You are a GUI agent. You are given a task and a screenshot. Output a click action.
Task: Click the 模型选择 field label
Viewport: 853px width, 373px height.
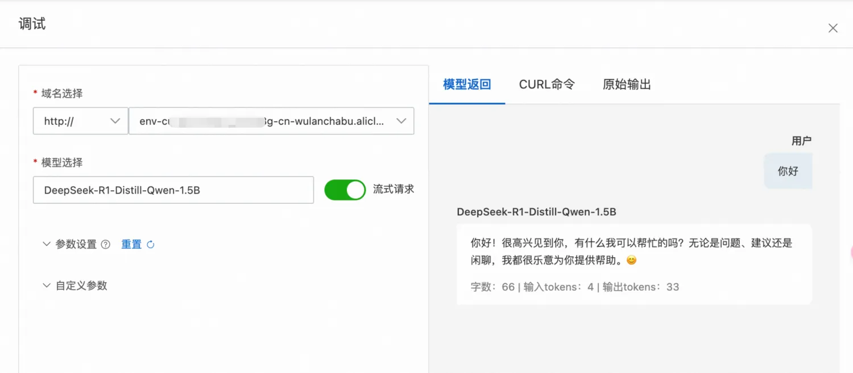click(62, 163)
